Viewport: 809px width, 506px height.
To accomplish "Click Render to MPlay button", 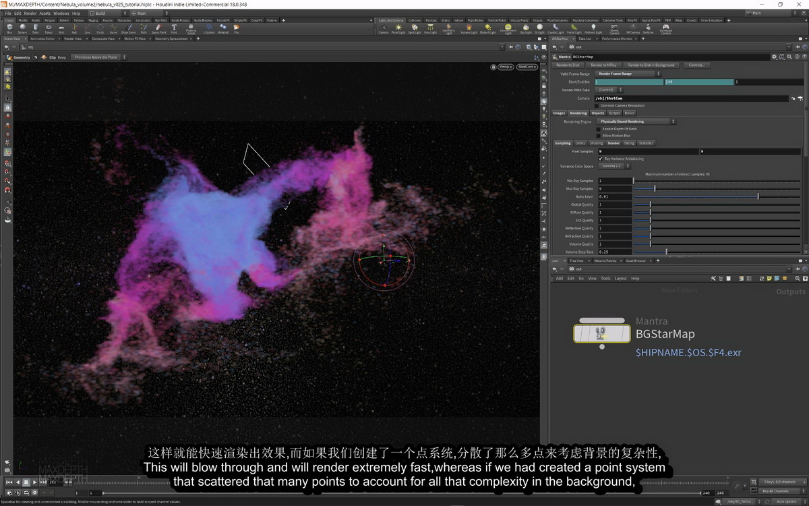I will click(603, 65).
